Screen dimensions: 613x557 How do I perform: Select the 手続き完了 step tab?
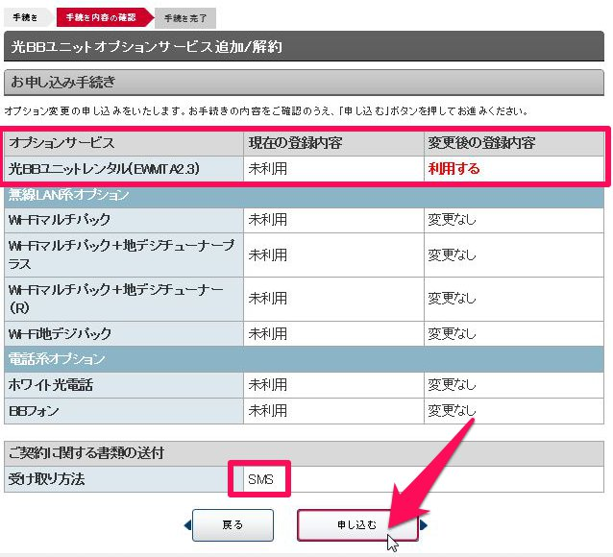click(x=185, y=18)
